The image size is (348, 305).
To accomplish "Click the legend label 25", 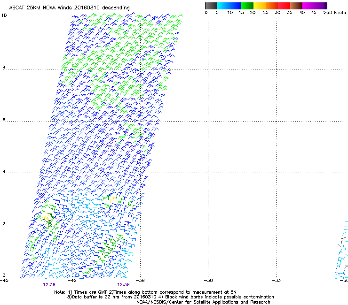I will [x=266, y=13].
